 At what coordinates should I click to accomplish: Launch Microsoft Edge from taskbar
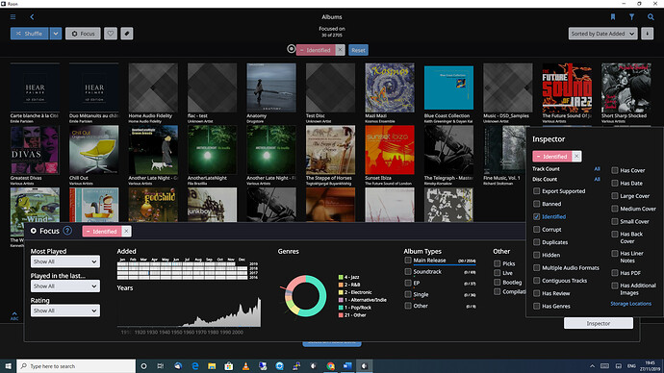click(194, 366)
